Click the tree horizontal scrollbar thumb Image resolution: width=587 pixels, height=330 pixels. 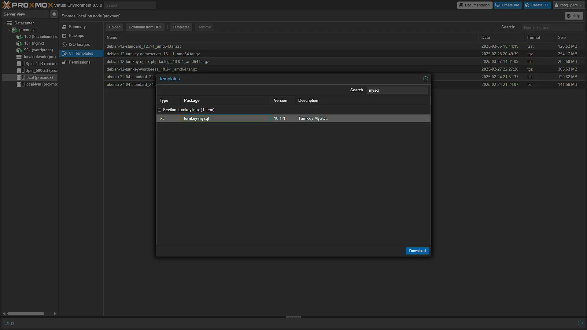pyautogui.click(x=26, y=313)
